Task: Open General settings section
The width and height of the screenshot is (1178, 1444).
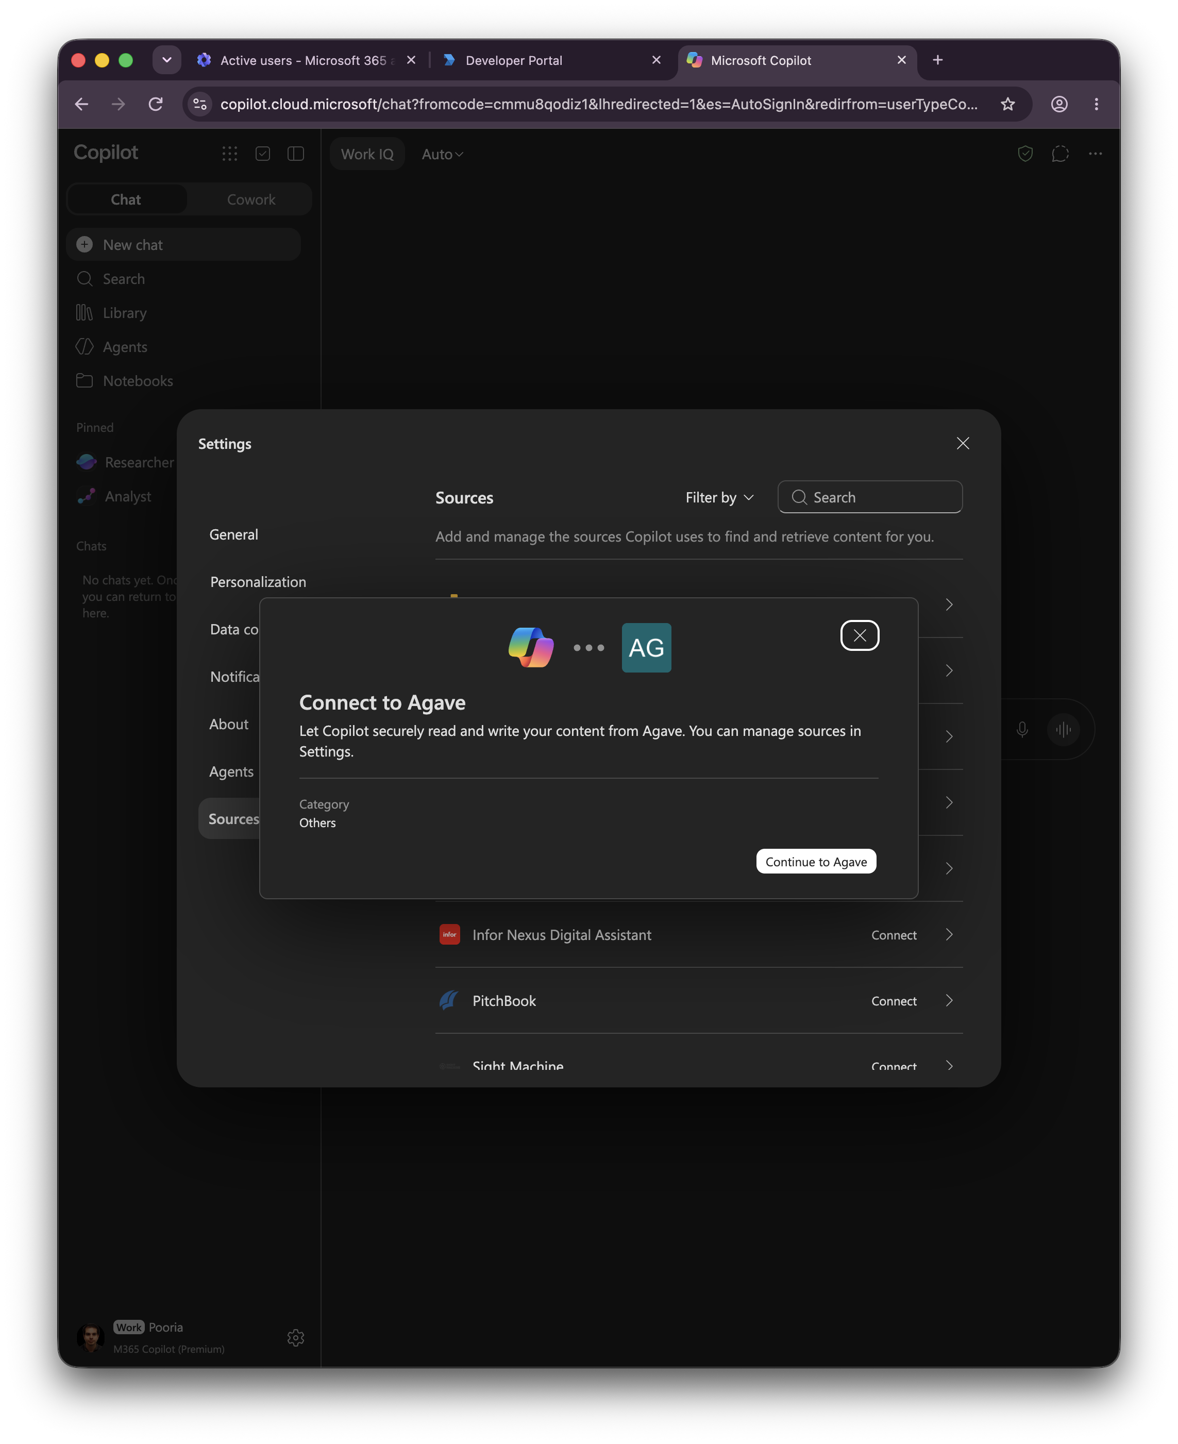Action: [x=233, y=534]
